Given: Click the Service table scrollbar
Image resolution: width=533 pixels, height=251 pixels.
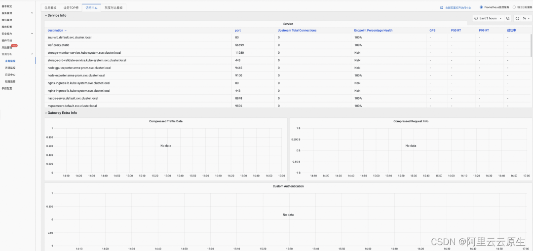Looking at the screenshot, I should pos(531,45).
